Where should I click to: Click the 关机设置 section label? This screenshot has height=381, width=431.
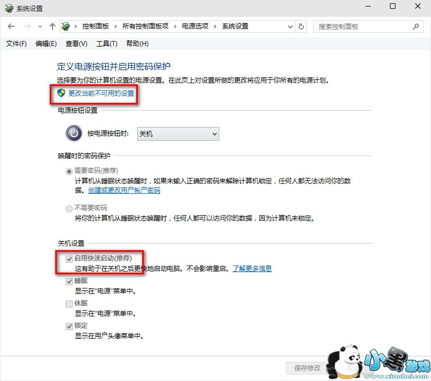tap(71, 244)
